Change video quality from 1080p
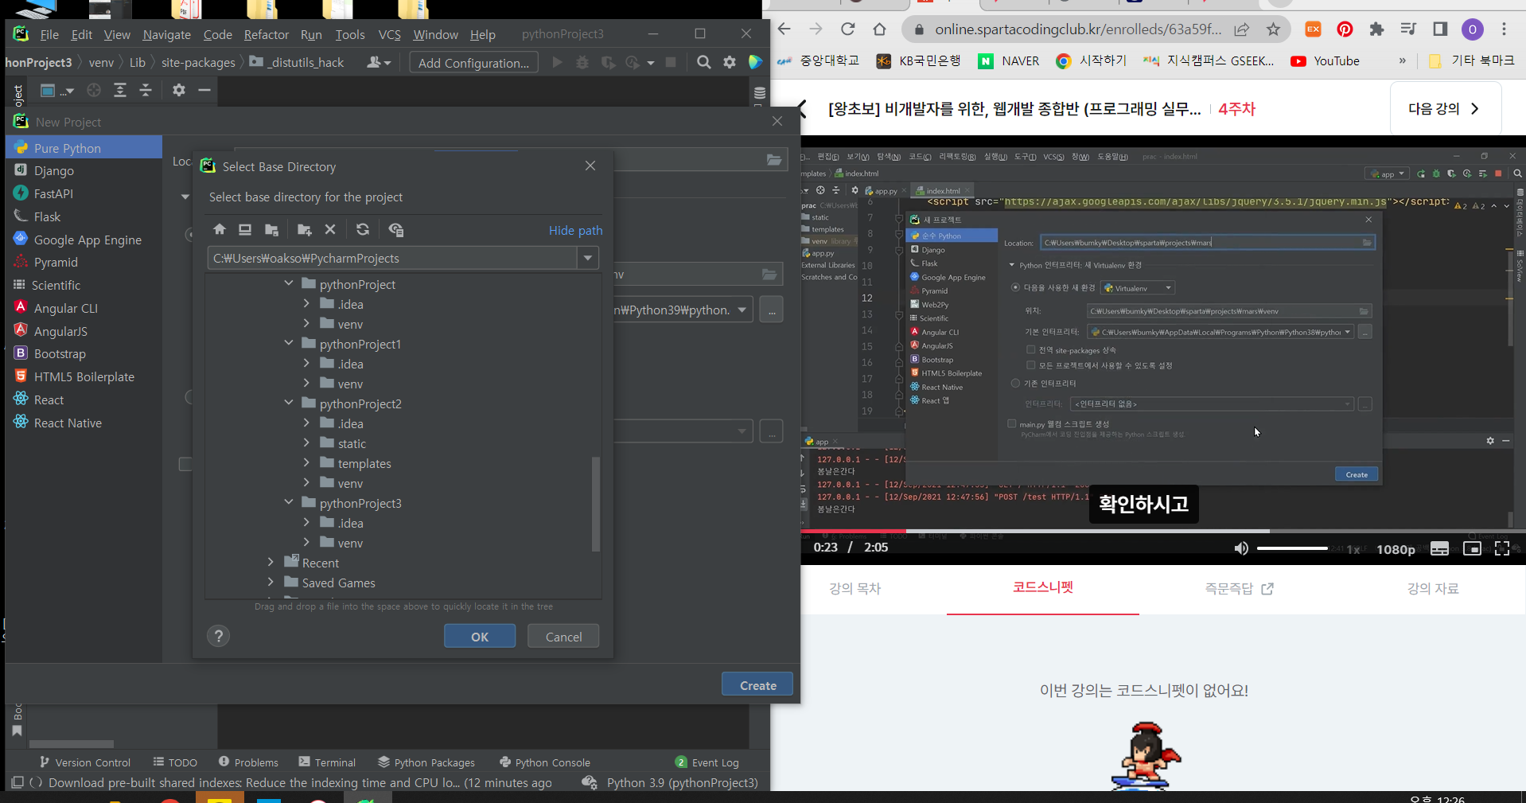This screenshot has width=1526, height=803. point(1396,549)
